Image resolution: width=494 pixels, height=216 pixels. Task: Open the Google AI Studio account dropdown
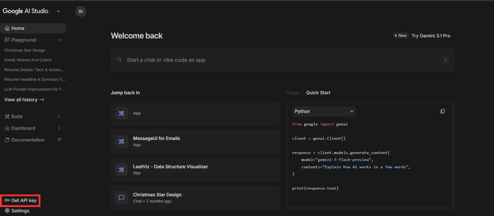pyautogui.click(x=59, y=11)
